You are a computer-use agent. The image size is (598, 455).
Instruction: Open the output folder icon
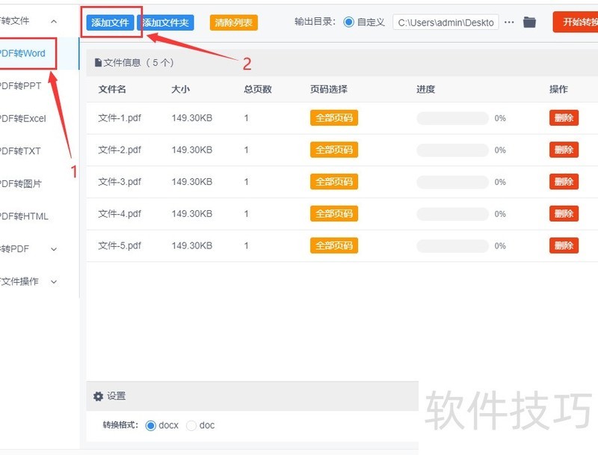point(530,22)
